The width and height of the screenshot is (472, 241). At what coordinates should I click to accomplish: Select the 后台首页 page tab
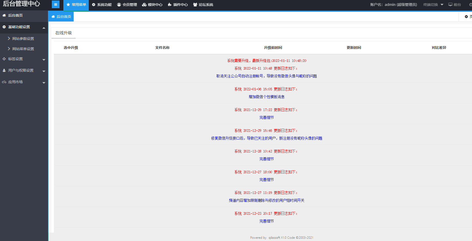tap(61, 17)
